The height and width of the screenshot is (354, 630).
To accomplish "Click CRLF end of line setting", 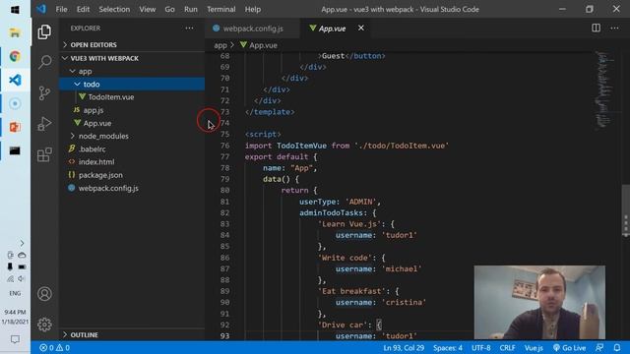I will pyautogui.click(x=507, y=347).
